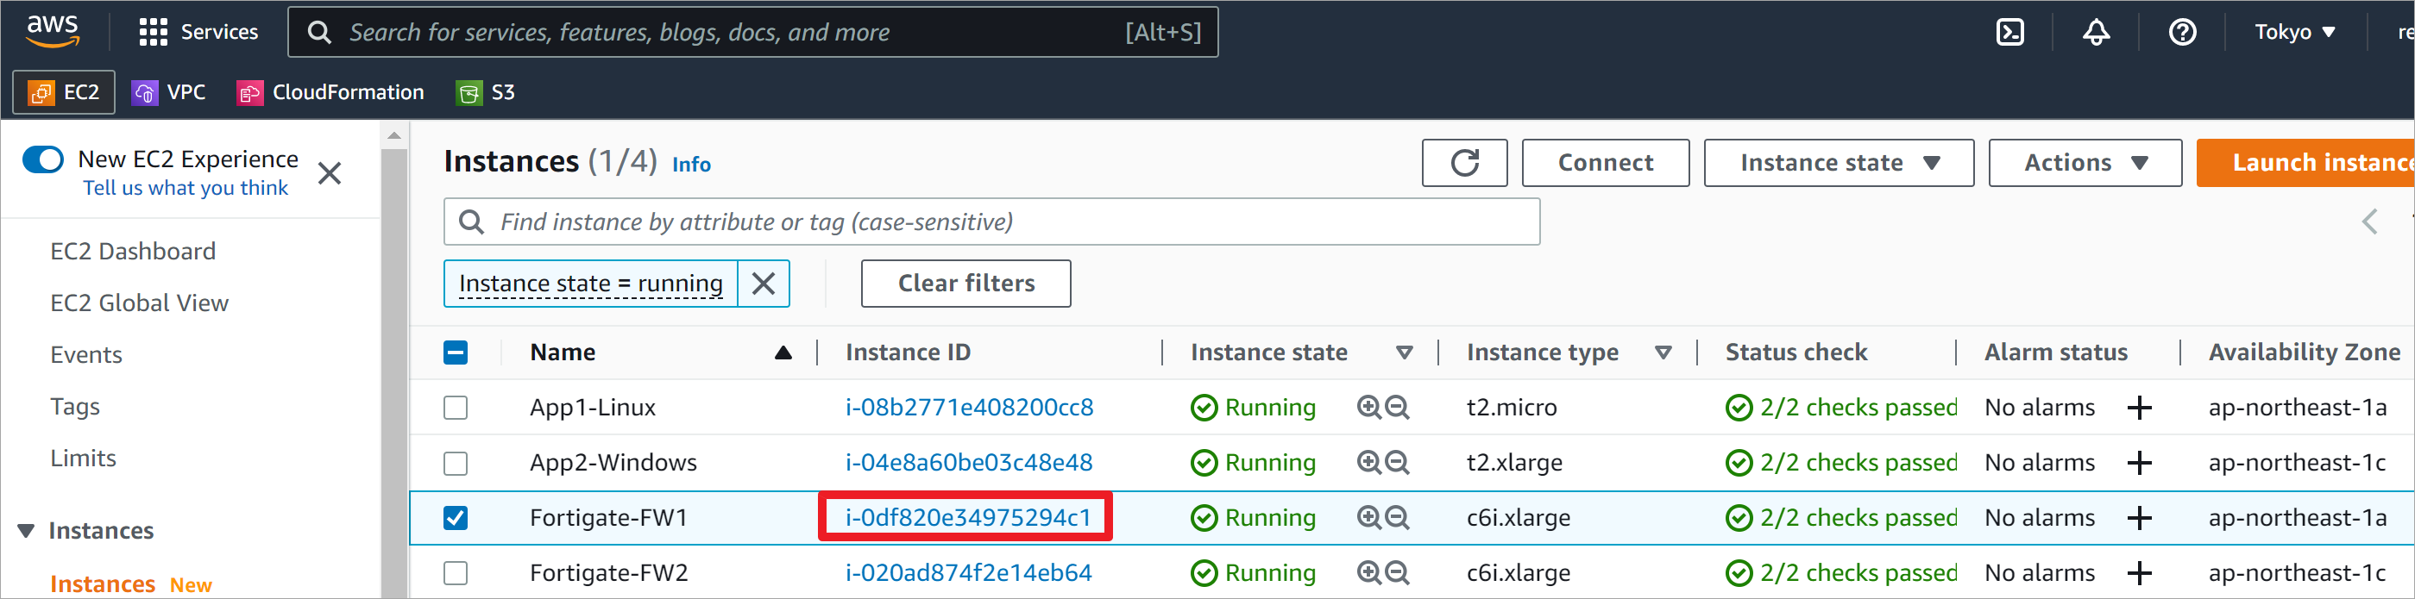Open VPC from the favorites bar
2415x599 pixels.
pos(169,93)
